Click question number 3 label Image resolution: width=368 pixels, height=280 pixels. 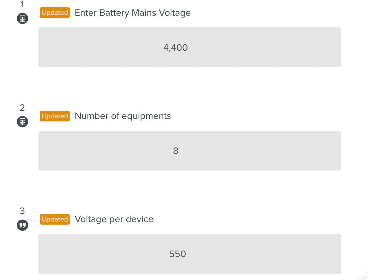(x=22, y=211)
